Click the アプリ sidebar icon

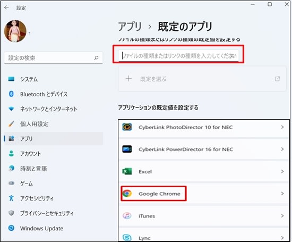(x=11, y=138)
